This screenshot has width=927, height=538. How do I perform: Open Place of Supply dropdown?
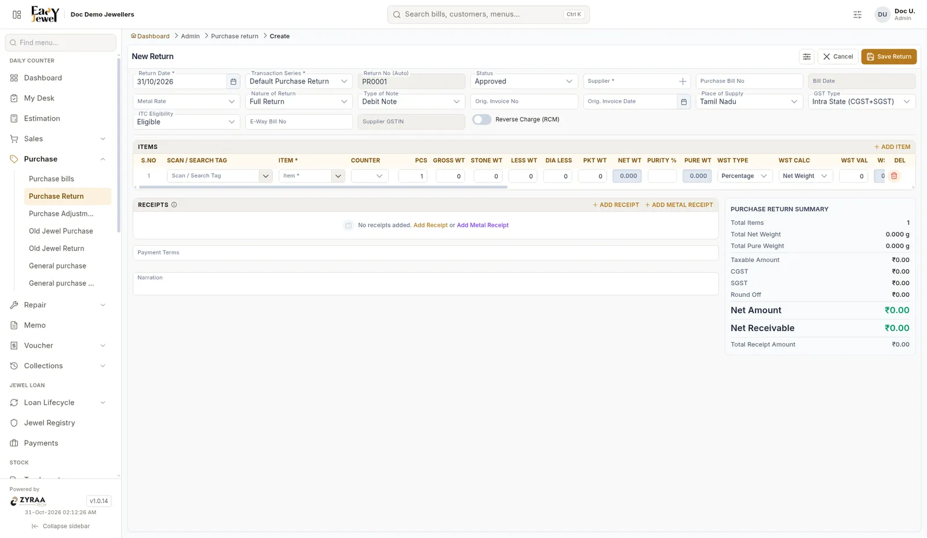749,102
